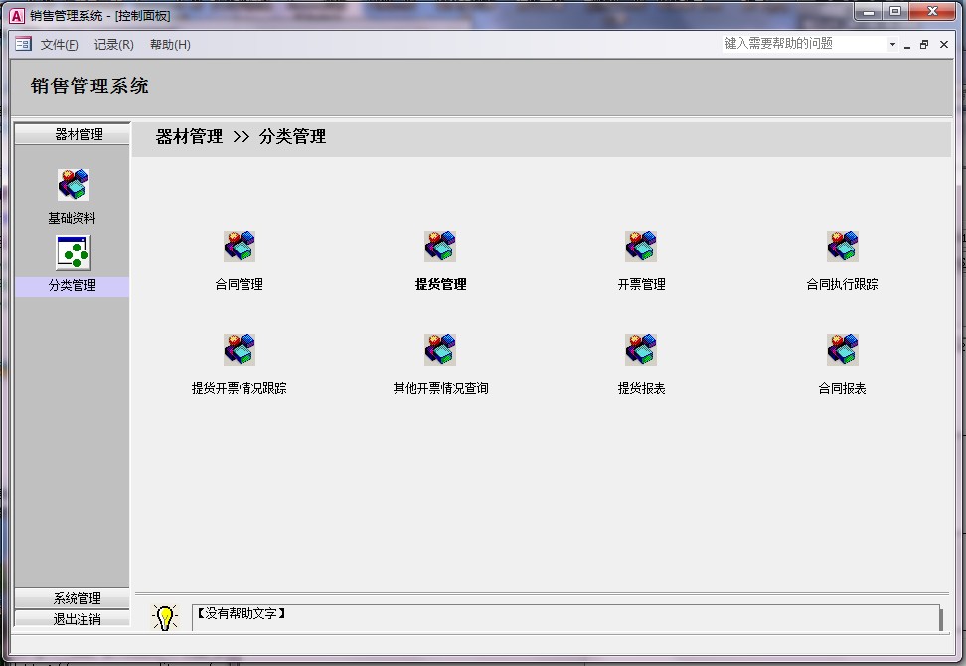Screen dimensions: 966x666
Task: Open the 开票管理 icon
Action: tap(641, 247)
